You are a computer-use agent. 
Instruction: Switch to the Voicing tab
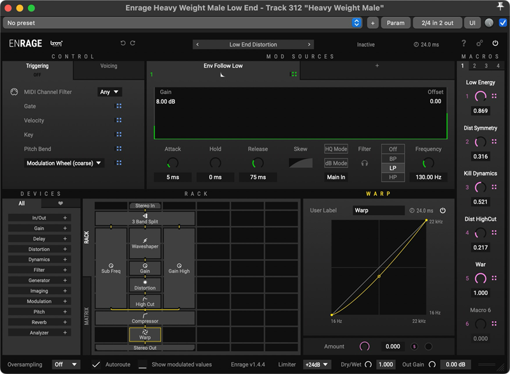tap(108, 66)
